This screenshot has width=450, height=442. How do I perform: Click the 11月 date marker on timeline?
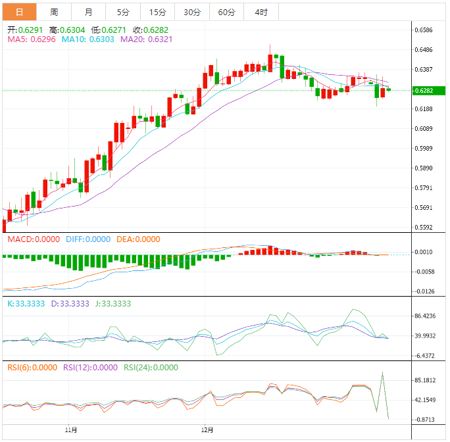point(72,430)
